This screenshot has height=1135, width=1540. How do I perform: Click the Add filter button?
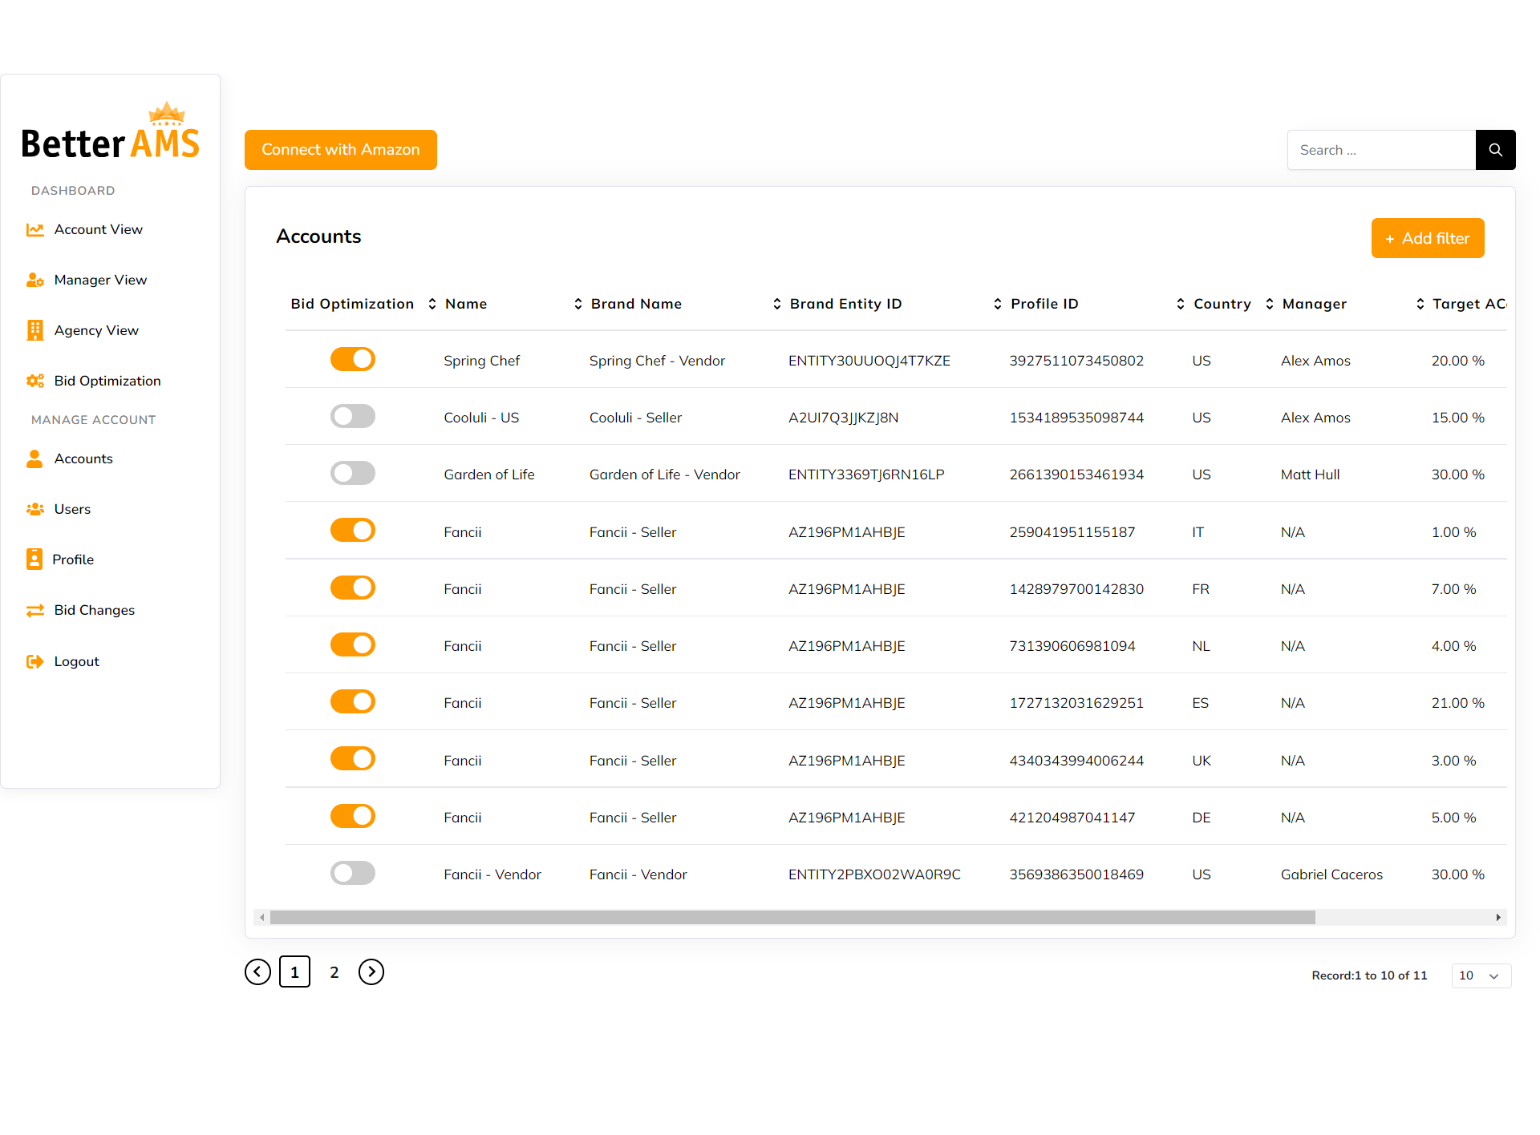(x=1427, y=238)
